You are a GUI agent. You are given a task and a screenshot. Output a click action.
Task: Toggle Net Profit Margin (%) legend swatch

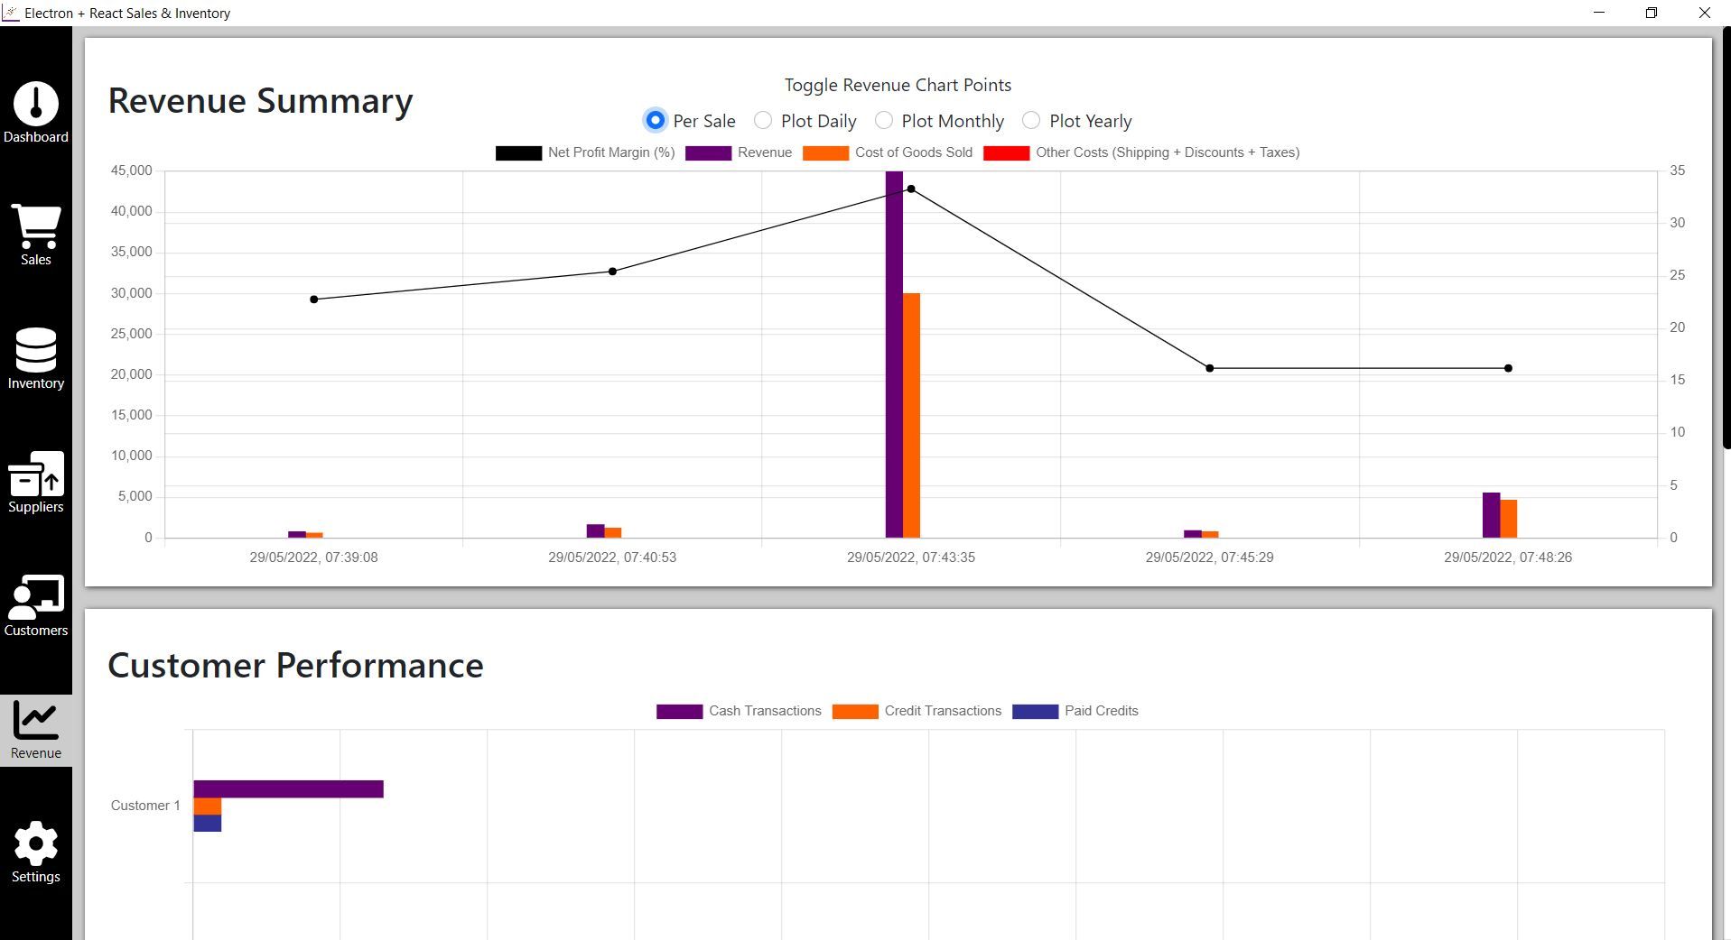coord(518,153)
